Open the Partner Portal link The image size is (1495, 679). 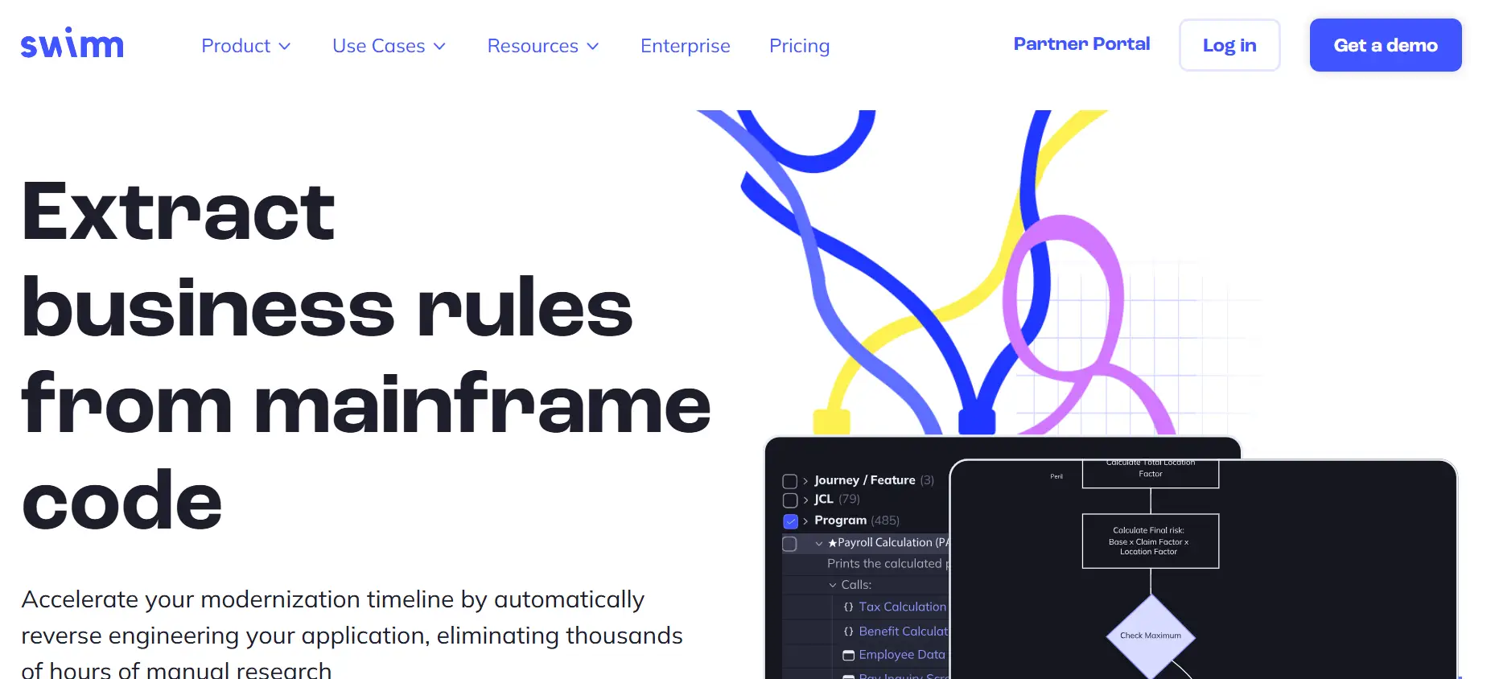pos(1081,44)
